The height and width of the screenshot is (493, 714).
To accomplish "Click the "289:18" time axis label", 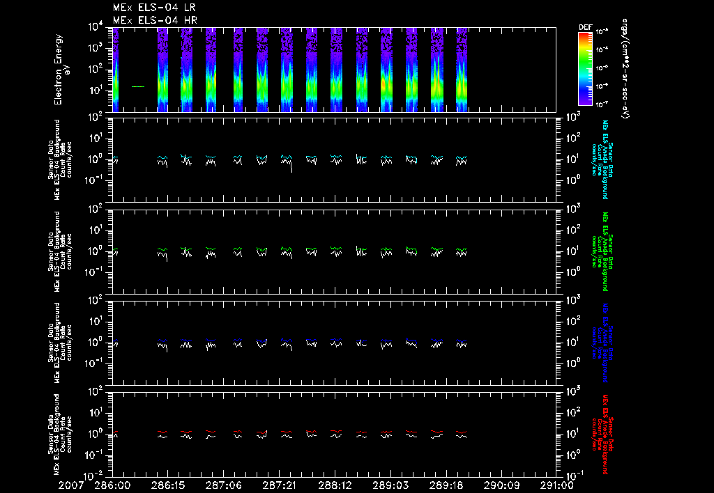I will (446, 486).
